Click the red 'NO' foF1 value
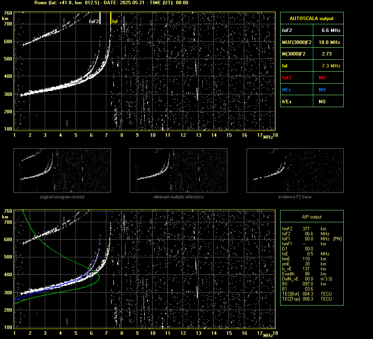The image size is (373, 339). pos(322,77)
